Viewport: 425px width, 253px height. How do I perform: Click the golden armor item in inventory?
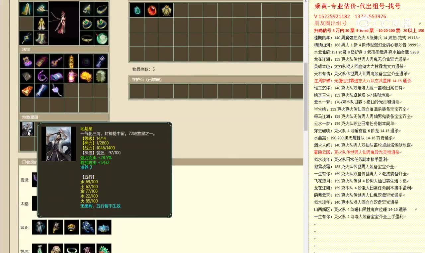click(166, 10)
